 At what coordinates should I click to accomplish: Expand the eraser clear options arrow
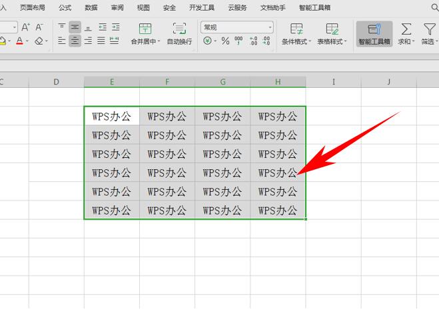click(x=47, y=41)
